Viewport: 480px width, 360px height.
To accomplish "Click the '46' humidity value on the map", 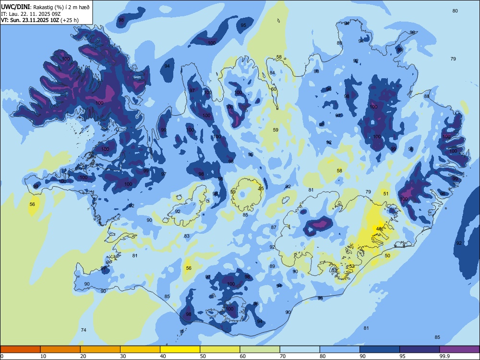I will click(x=379, y=228).
